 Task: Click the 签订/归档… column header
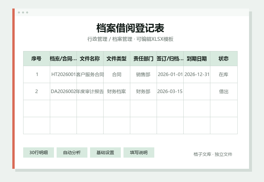pyautogui.click(x=170, y=59)
